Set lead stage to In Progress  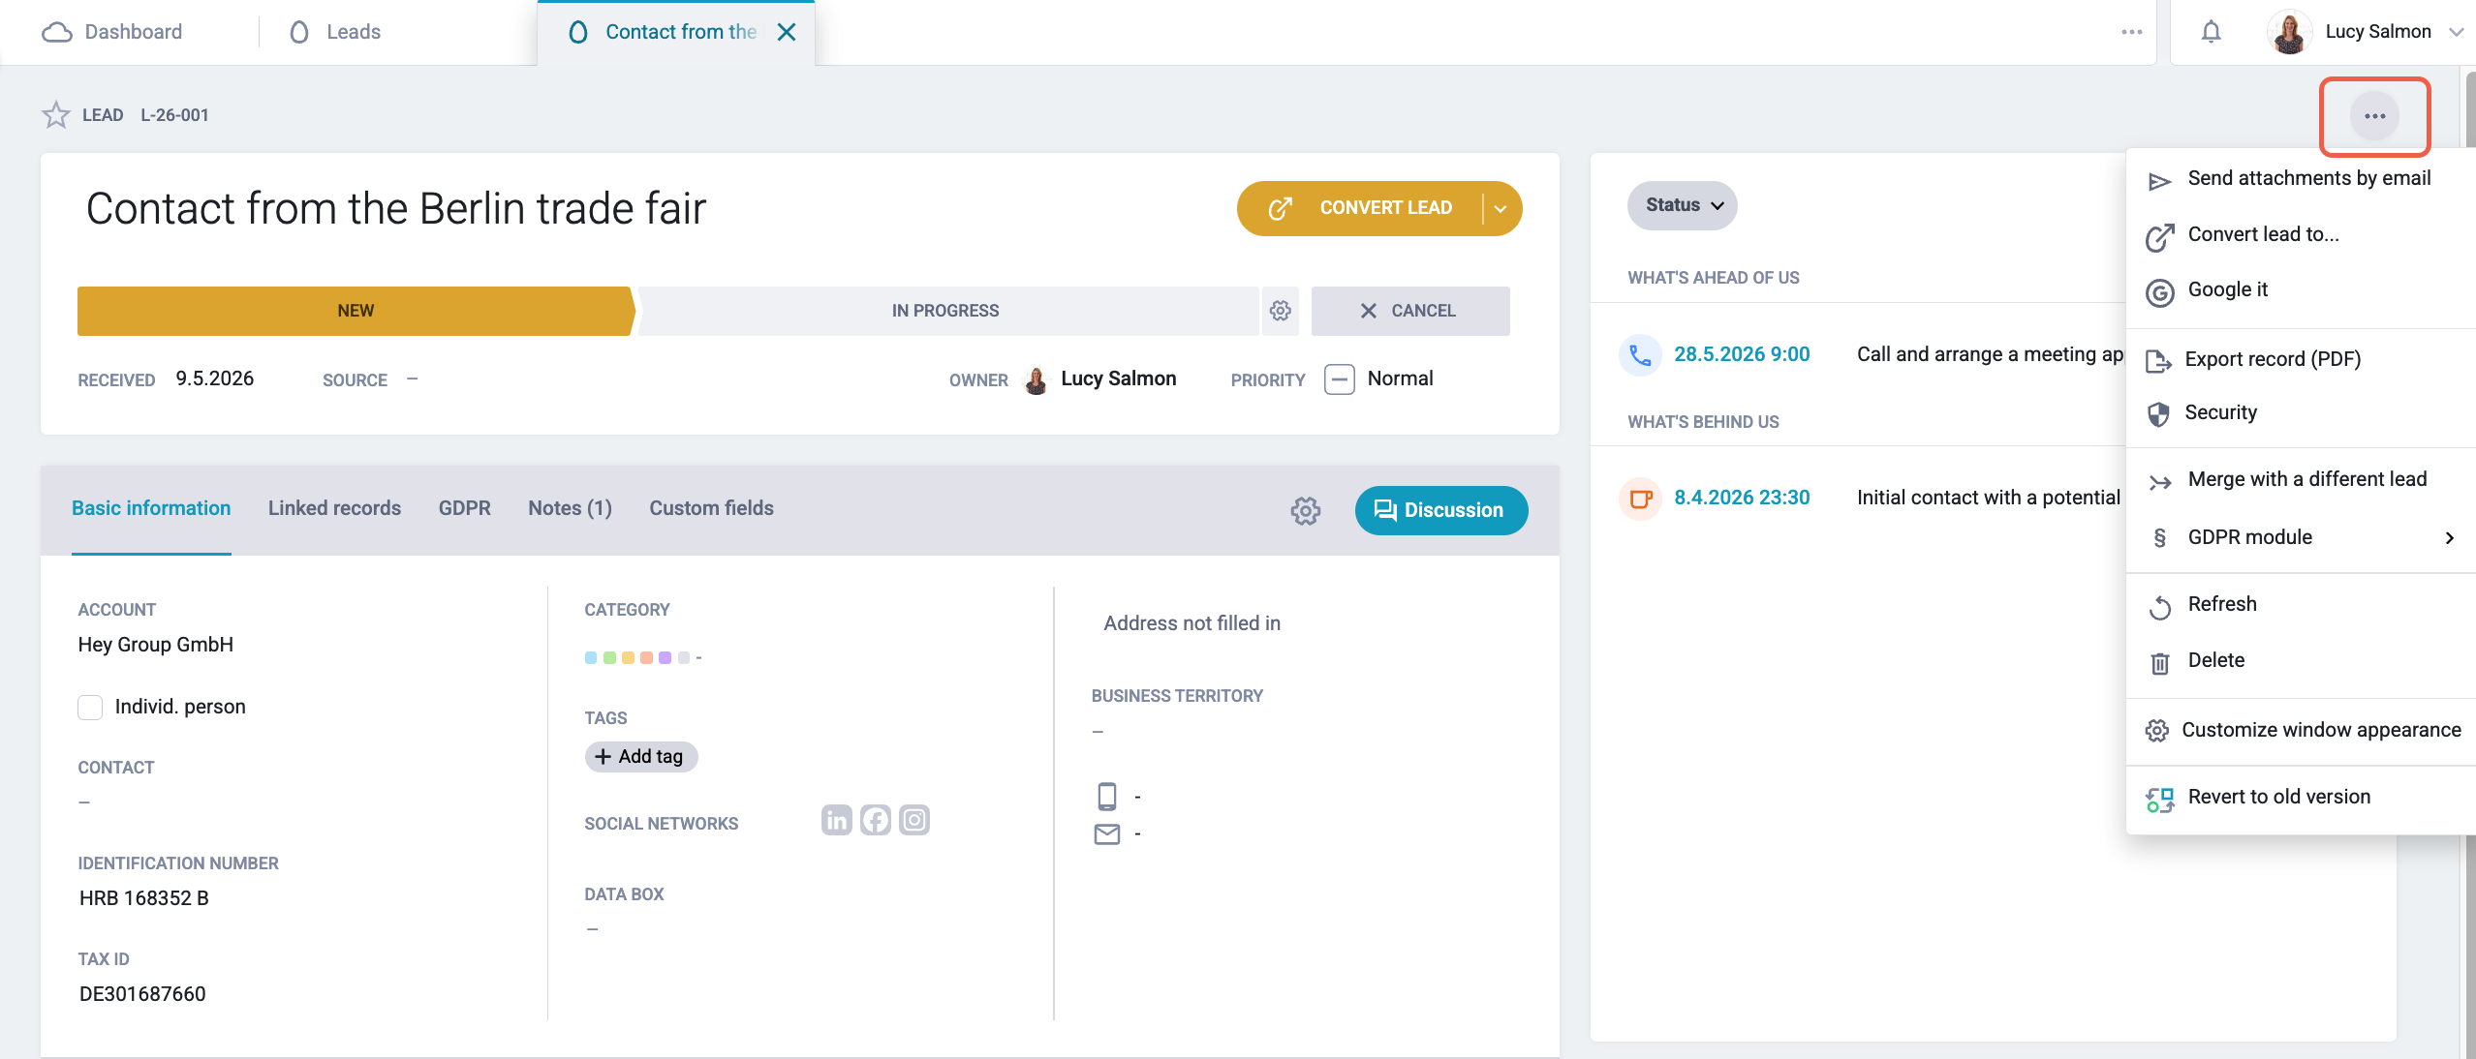[945, 311]
